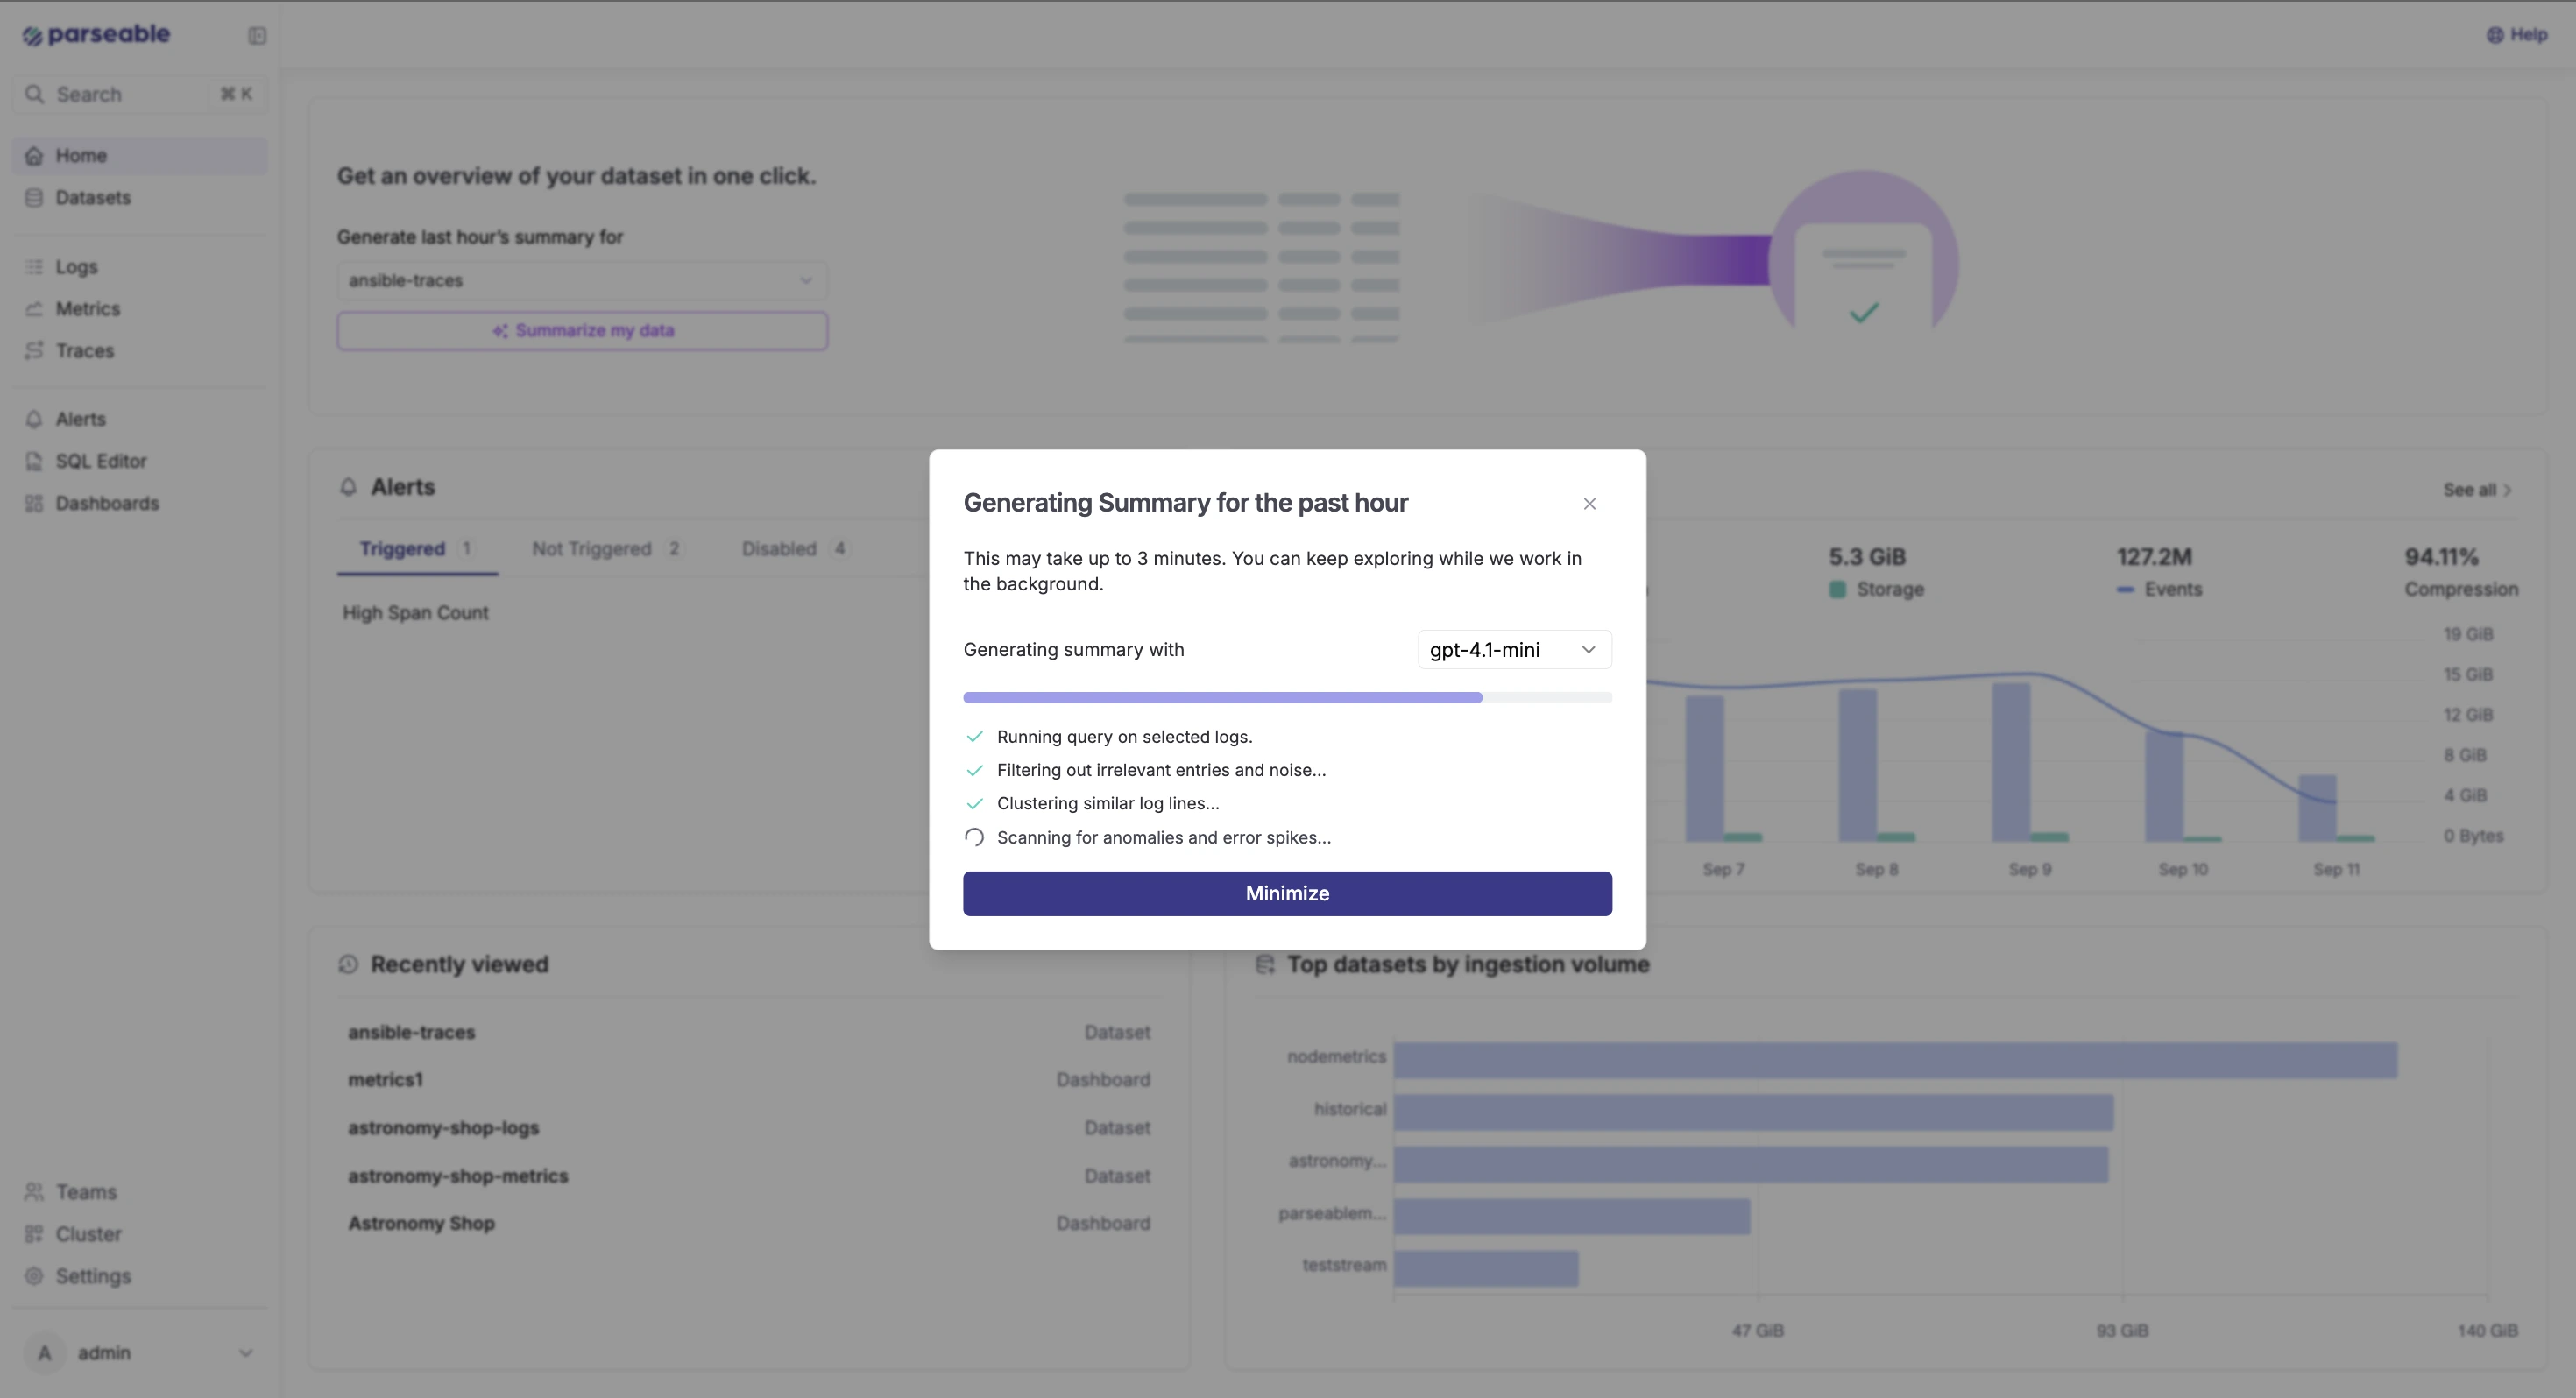
Task: Switch to the Disabled alerts tab
Action: coord(778,548)
